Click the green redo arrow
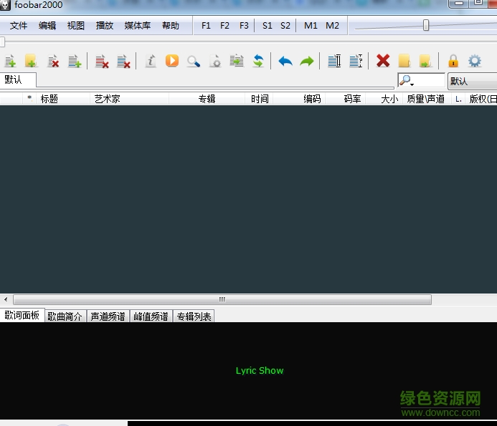 [x=307, y=62]
